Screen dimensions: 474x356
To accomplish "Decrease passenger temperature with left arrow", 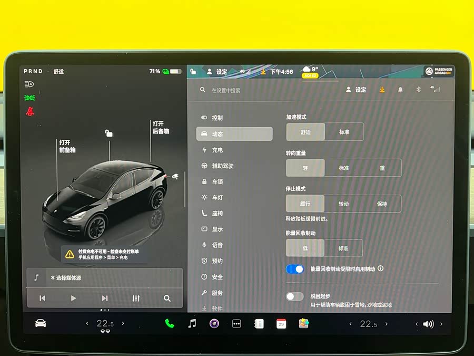I will tap(350, 324).
